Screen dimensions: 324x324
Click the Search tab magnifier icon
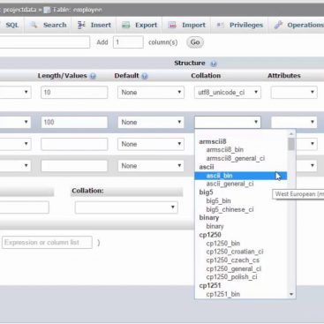point(34,25)
